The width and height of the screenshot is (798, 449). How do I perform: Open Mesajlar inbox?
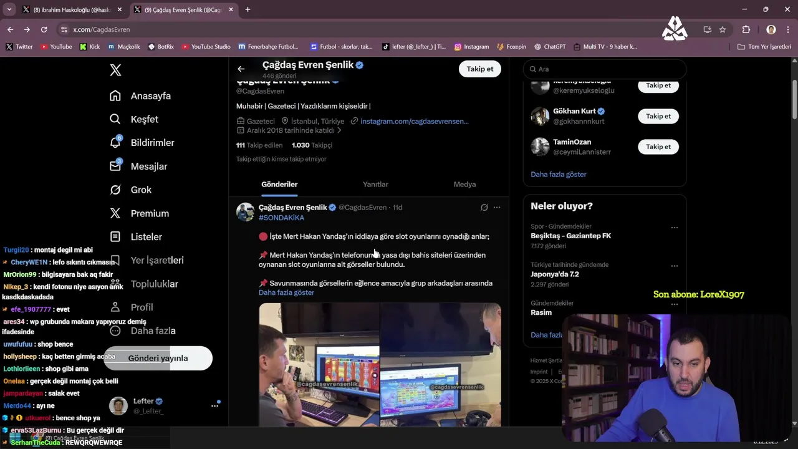tap(139, 167)
